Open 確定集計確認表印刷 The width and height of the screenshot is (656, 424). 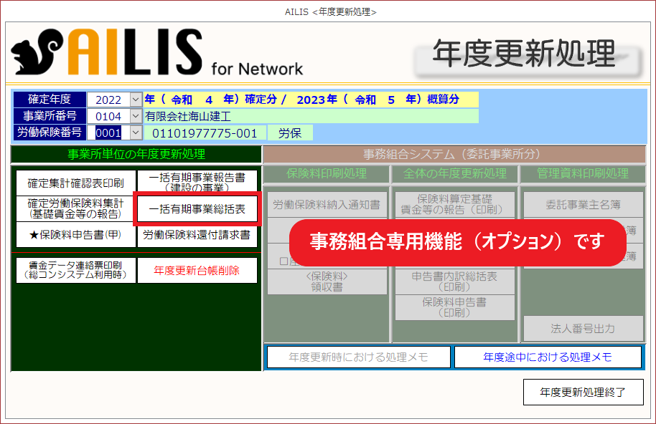[75, 182]
